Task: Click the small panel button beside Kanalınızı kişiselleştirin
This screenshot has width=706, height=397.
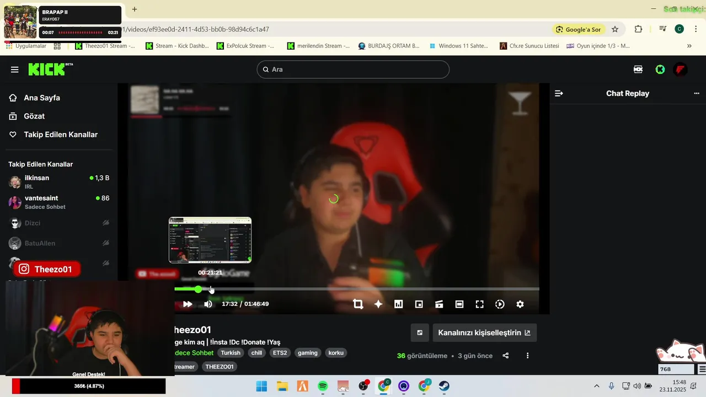Action: 420,332
